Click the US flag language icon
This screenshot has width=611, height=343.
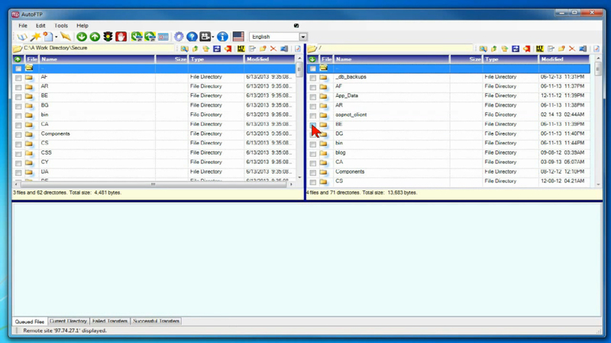[x=238, y=37]
